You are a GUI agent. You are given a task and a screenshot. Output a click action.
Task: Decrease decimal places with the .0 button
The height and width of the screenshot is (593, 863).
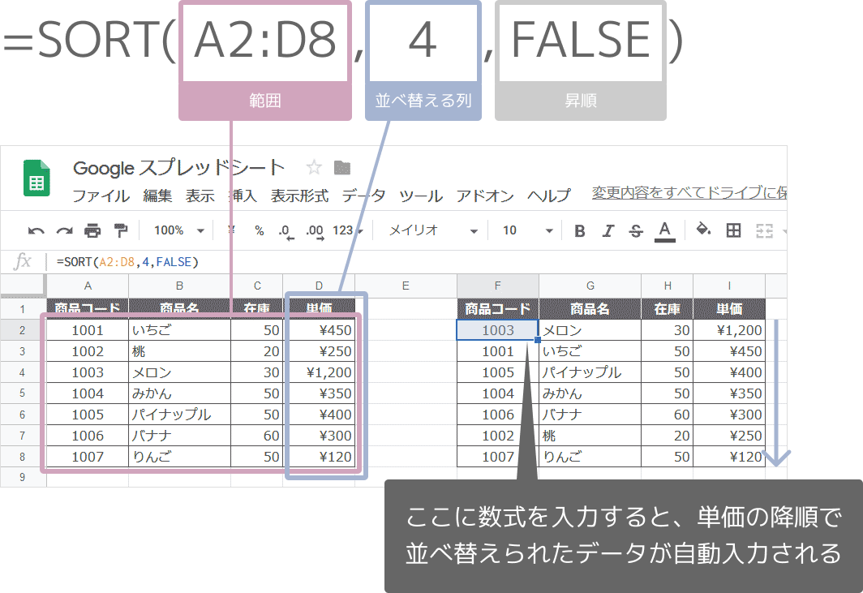pyautogui.click(x=286, y=232)
